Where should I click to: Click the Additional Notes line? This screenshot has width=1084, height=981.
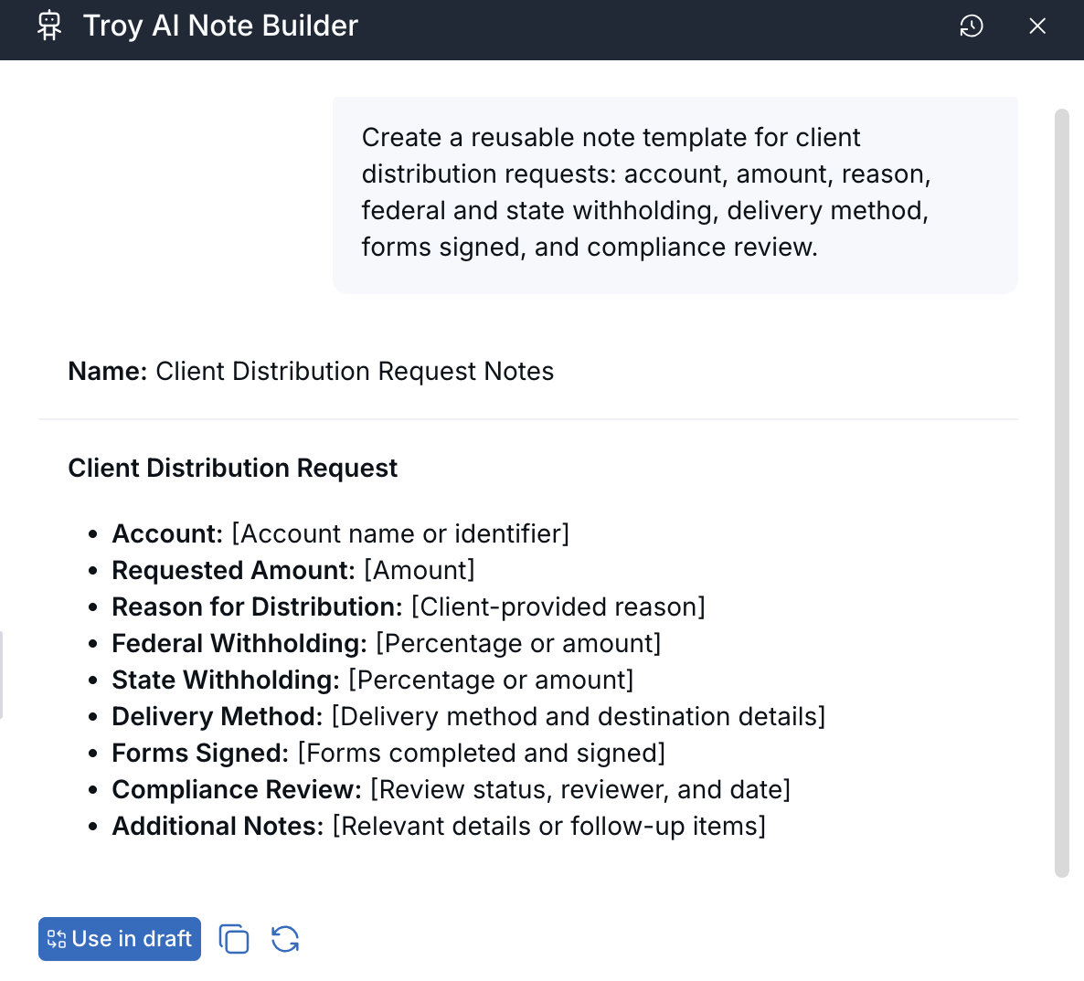(439, 827)
